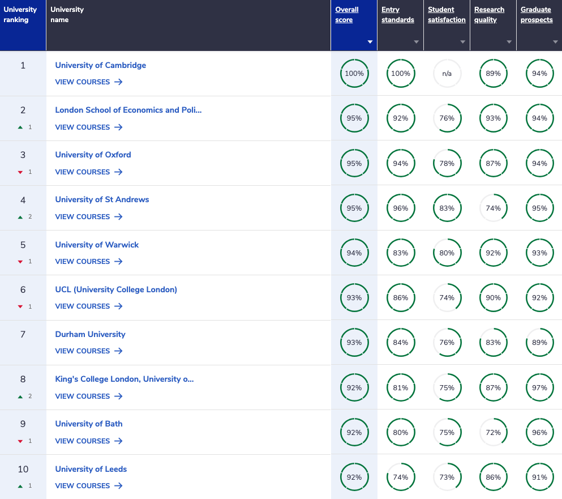Viewport: 562px width, 499px height.
Task: Click Oxford's 87% research quality circle
Action: 493,164
